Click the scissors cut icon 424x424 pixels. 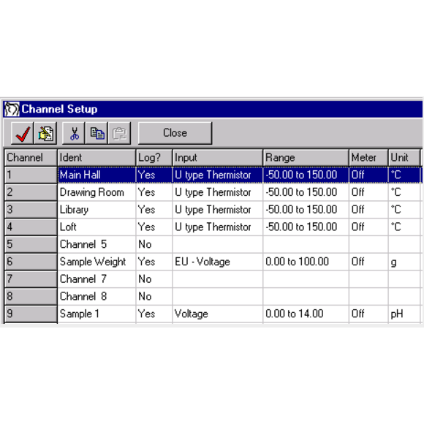(74, 133)
